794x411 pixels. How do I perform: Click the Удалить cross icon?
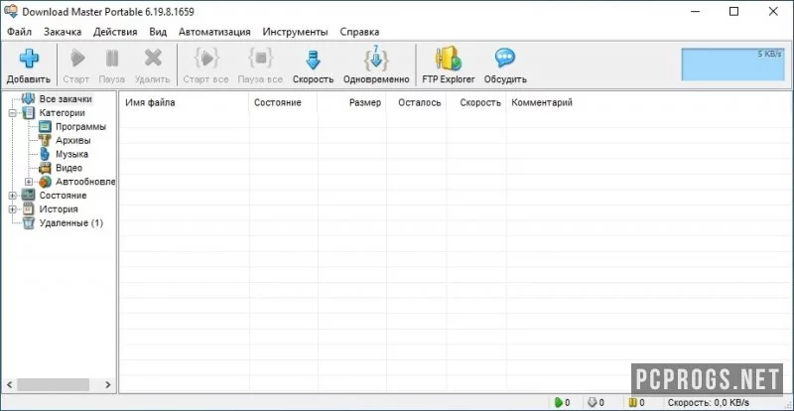153,59
